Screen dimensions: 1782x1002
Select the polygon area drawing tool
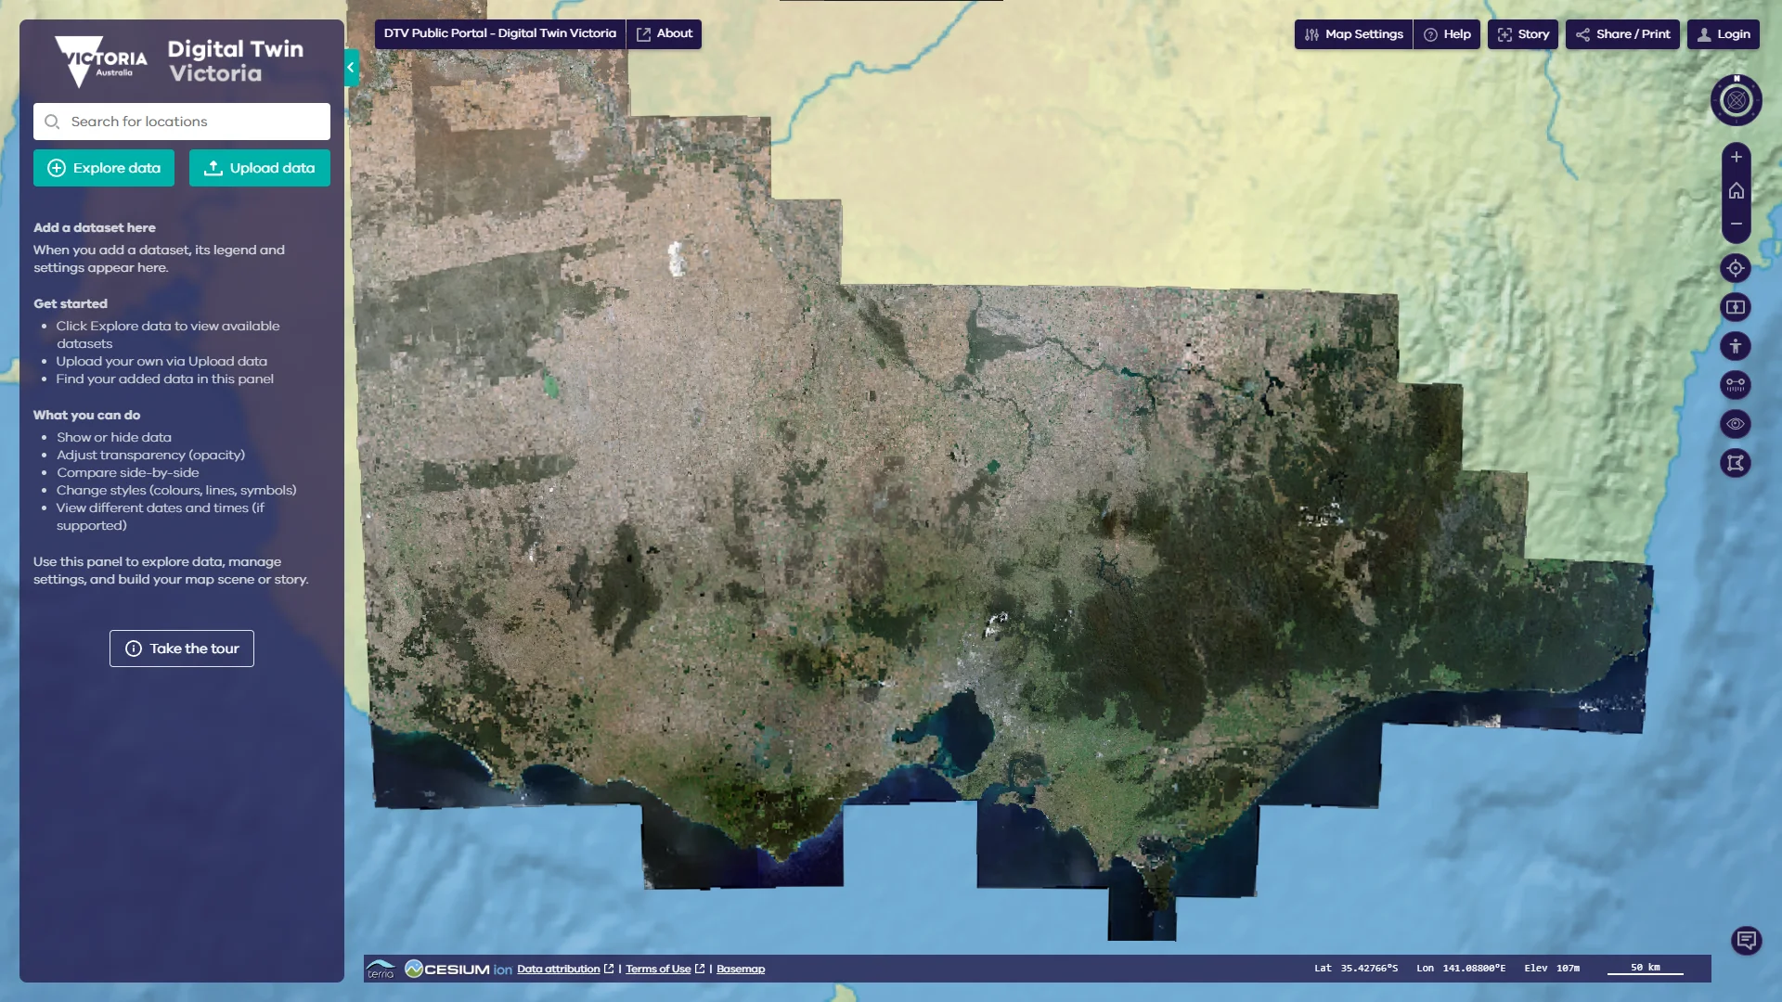click(x=1736, y=463)
